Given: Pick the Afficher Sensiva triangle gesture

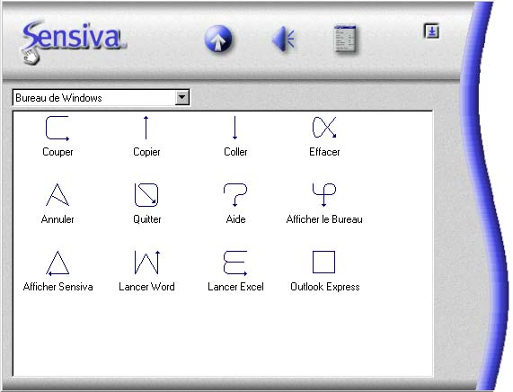Looking at the screenshot, I should [57, 263].
